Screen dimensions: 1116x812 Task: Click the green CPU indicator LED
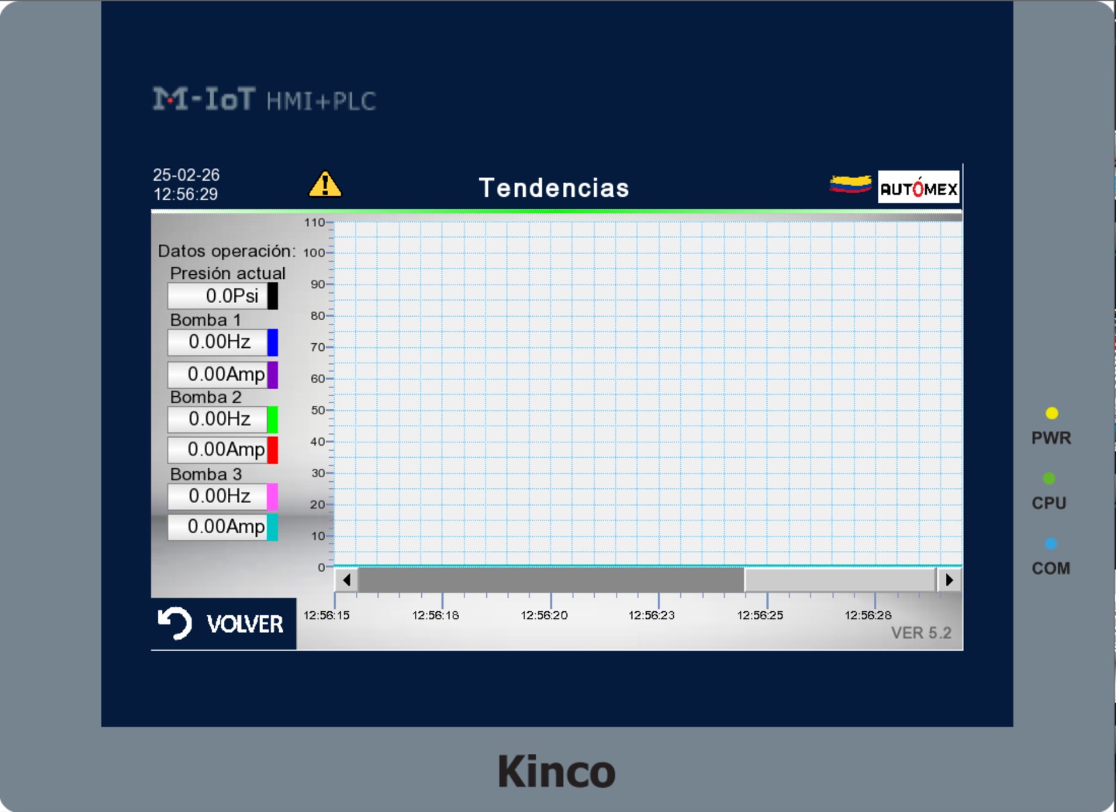(1049, 479)
